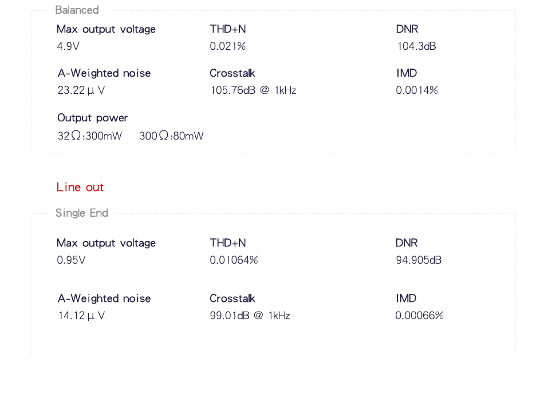Click the 0.95V max output voltage value

click(x=71, y=260)
